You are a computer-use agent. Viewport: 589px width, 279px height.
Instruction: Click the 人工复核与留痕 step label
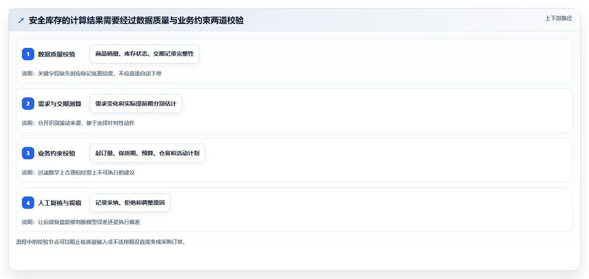pyautogui.click(x=59, y=203)
